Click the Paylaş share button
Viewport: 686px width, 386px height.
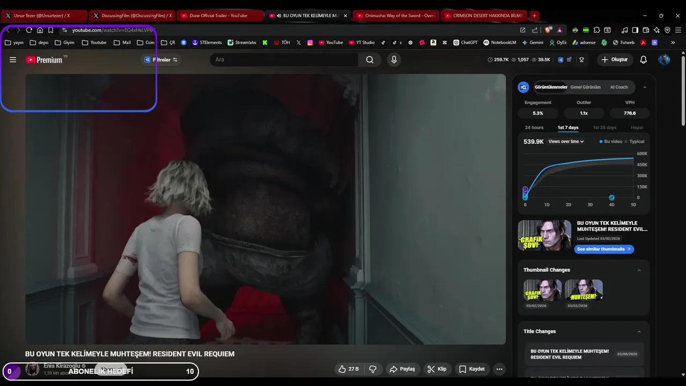click(x=402, y=369)
